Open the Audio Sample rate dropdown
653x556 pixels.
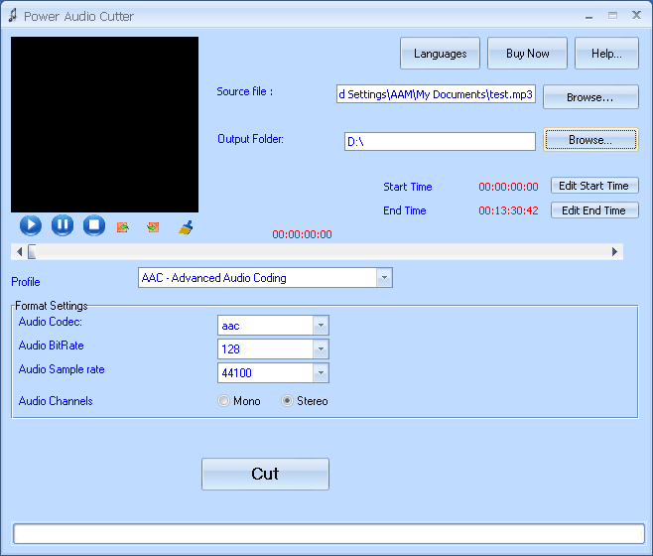(x=320, y=373)
